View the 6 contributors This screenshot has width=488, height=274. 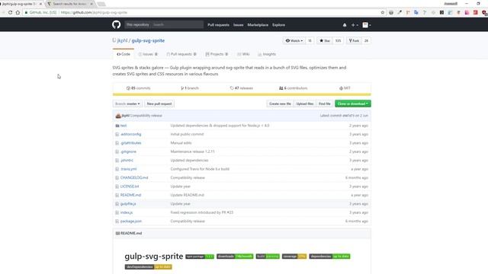click(293, 88)
